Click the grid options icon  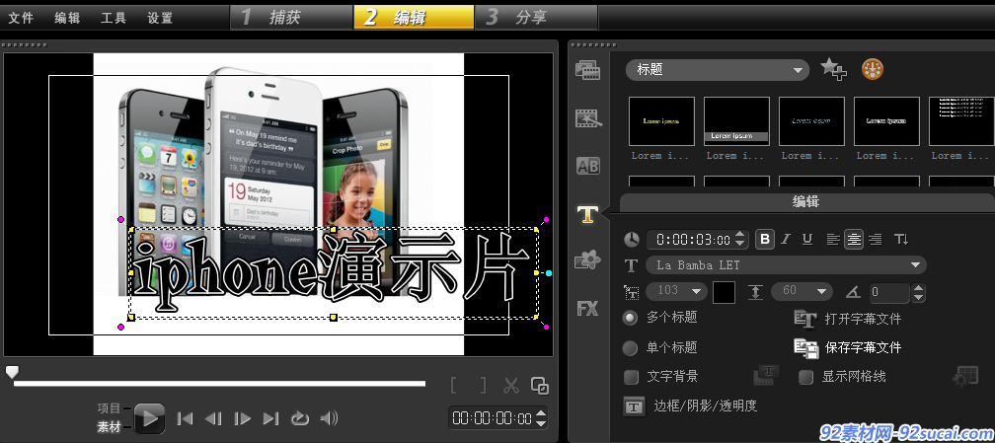point(965,376)
